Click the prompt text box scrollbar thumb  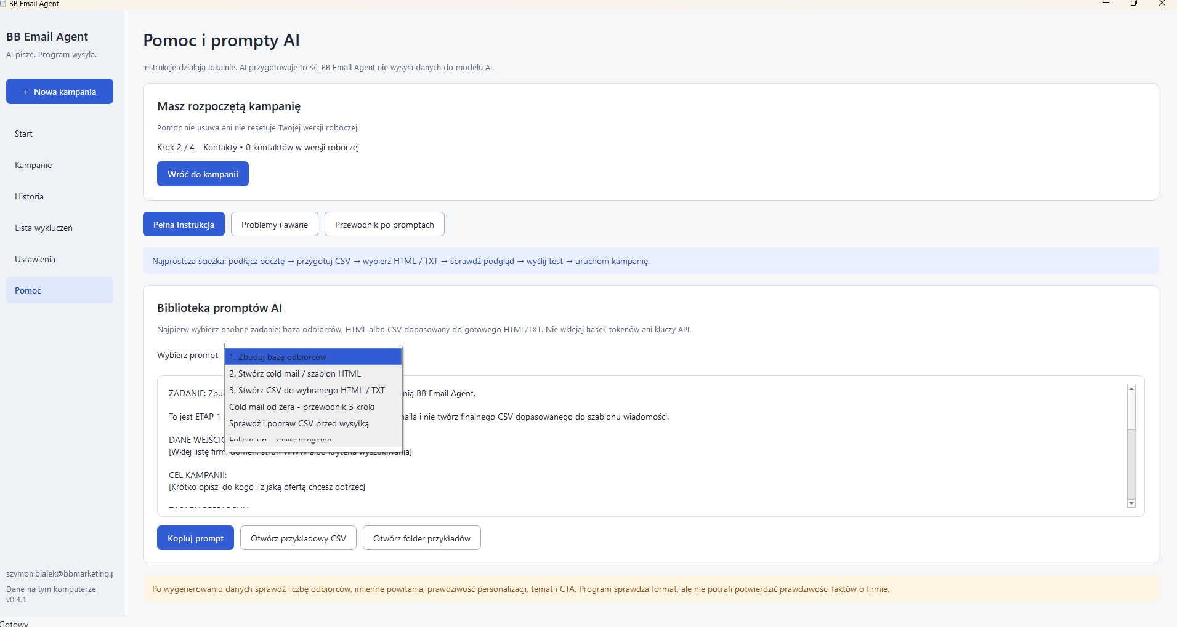click(x=1131, y=412)
